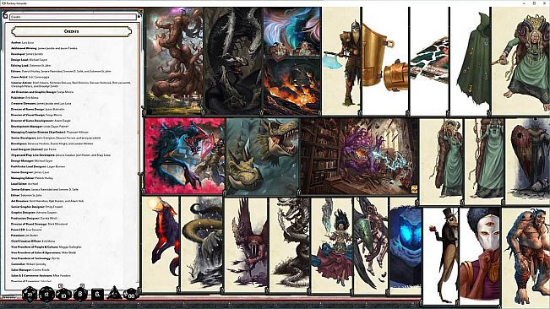
Task: Open the dancing woman in red skirt image
Action: click(331, 245)
